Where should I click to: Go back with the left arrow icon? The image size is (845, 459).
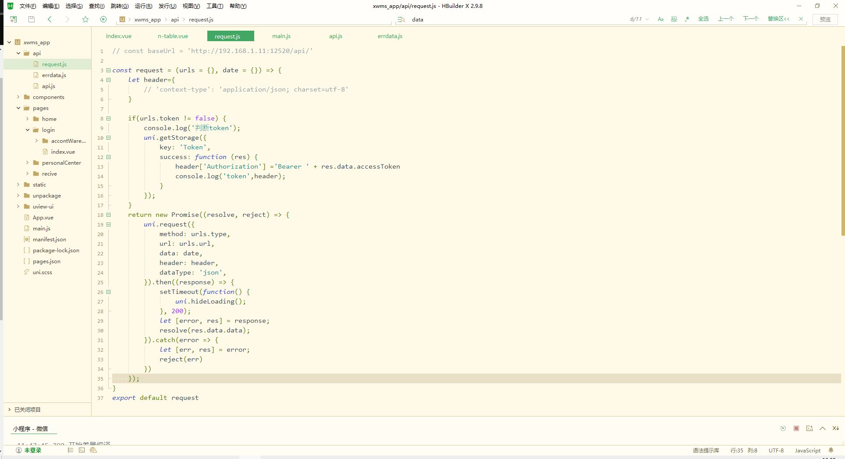pos(50,19)
